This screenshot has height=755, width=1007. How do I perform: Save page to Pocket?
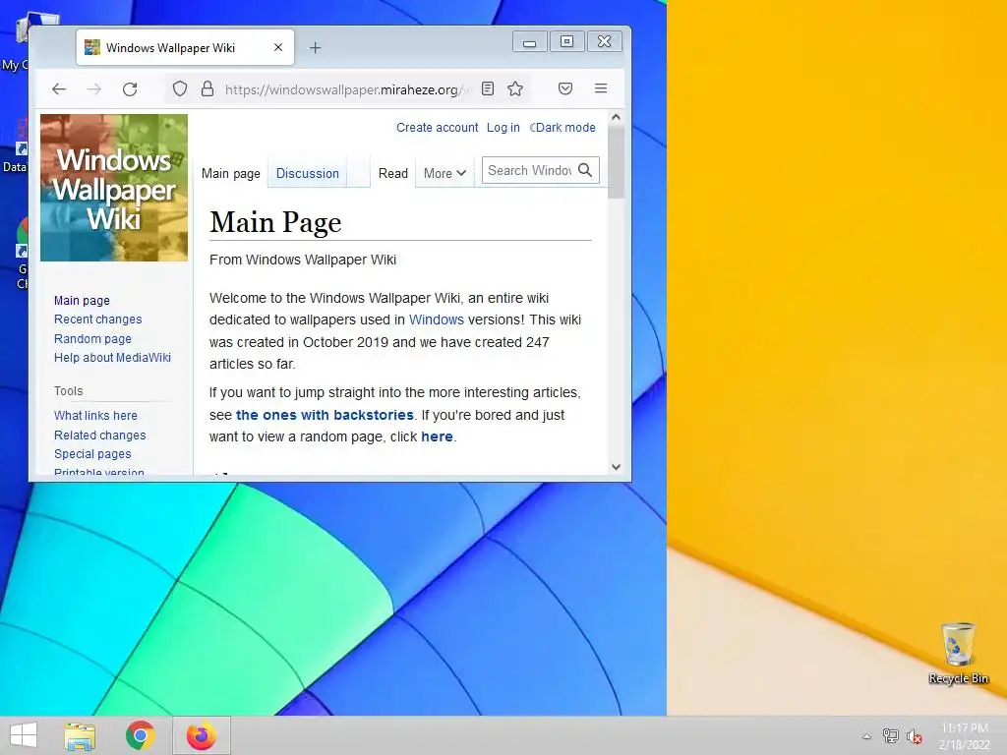coord(565,88)
